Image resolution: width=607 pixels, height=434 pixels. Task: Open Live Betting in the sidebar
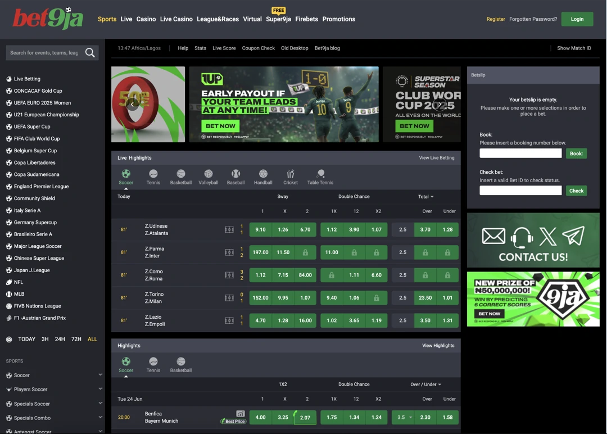click(27, 79)
